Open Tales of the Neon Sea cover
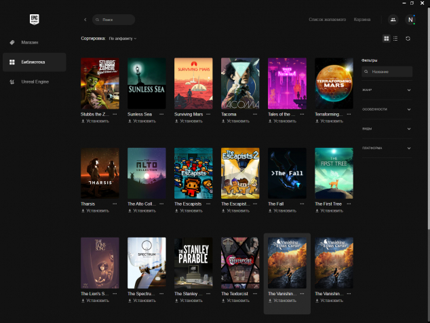430x323 pixels. (287, 83)
